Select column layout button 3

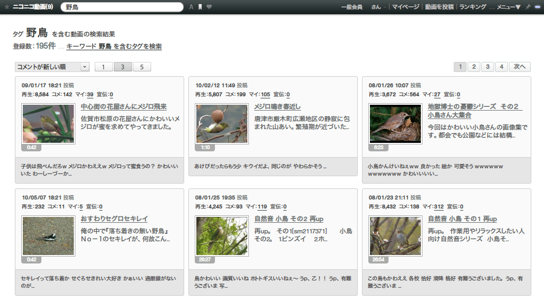pos(123,67)
